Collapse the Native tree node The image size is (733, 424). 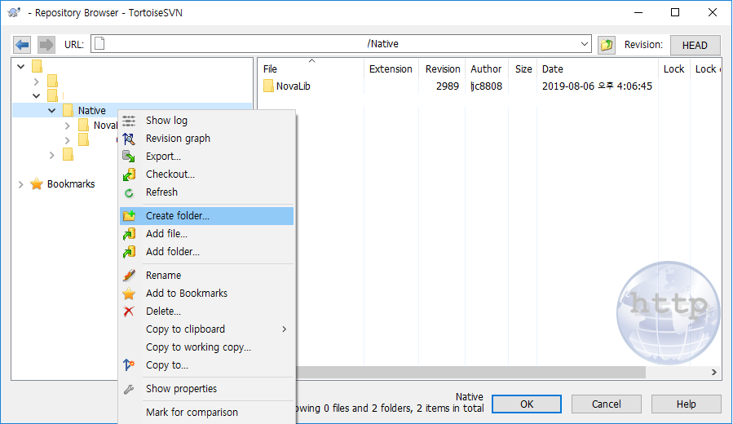[x=52, y=111]
